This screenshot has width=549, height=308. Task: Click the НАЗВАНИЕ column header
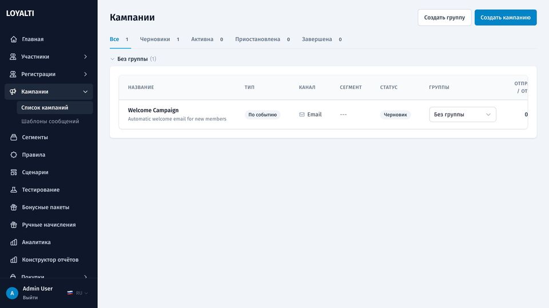click(x=141, y=87)
